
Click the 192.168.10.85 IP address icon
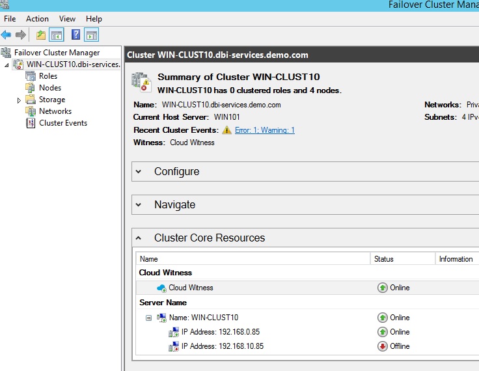174,346
